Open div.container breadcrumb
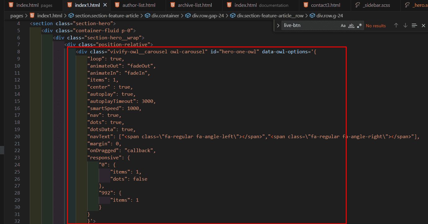428x224 pixels. click(x=165, y=15)
